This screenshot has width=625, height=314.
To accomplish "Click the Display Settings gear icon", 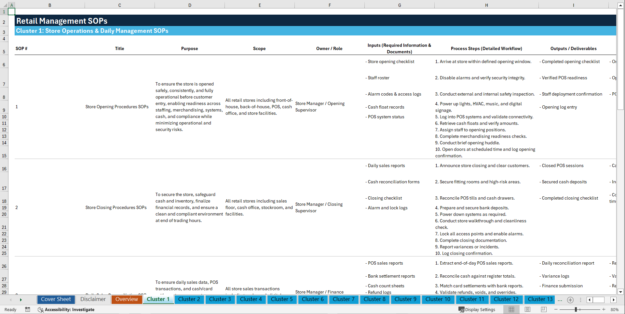I will point(461,309).
